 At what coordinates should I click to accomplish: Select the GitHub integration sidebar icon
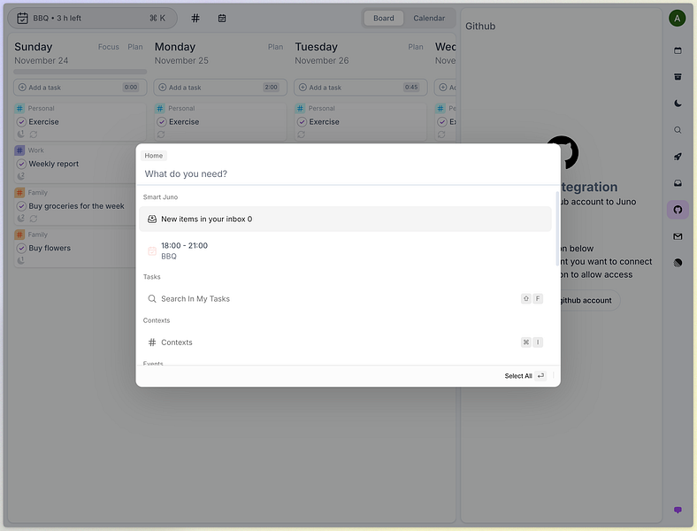[x=678, y=210]
